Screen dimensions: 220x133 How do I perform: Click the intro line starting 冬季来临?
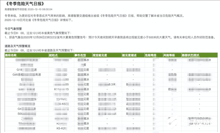tap(94, 16)
